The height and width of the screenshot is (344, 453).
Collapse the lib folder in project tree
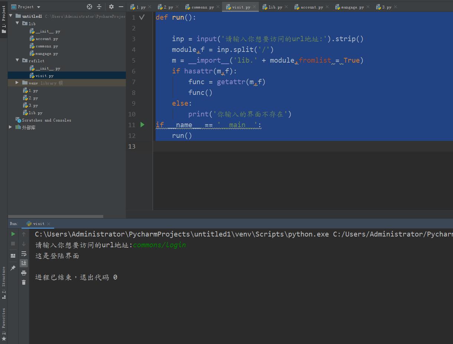(17, 23)
